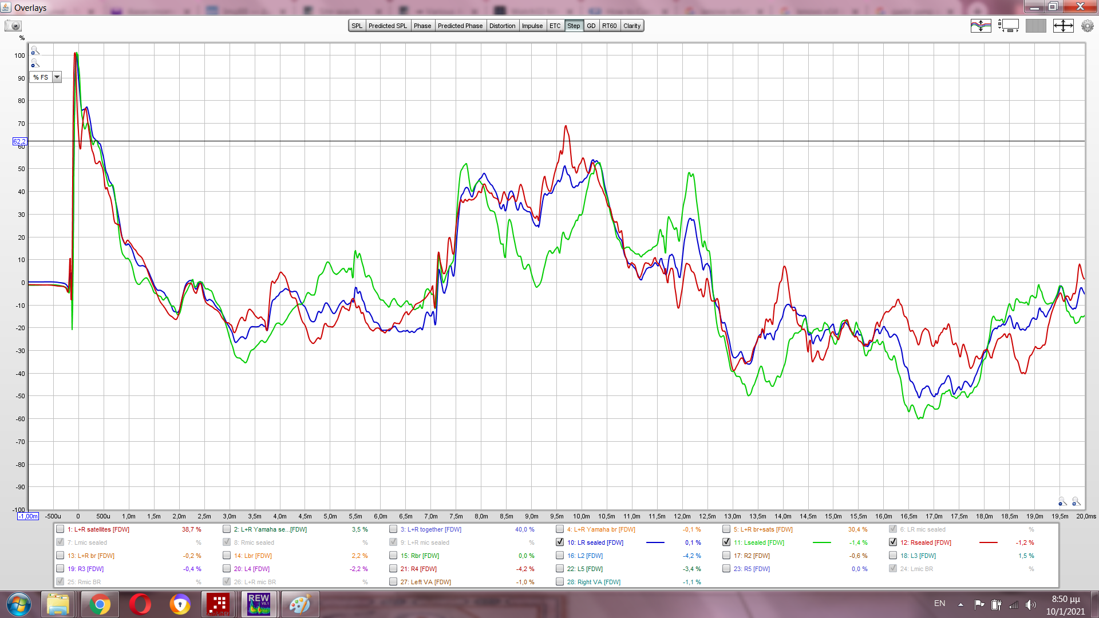Open the RT60 graph tab
Image resolution: width=1099 pixels, height=618 pixels.
[609, 26]
